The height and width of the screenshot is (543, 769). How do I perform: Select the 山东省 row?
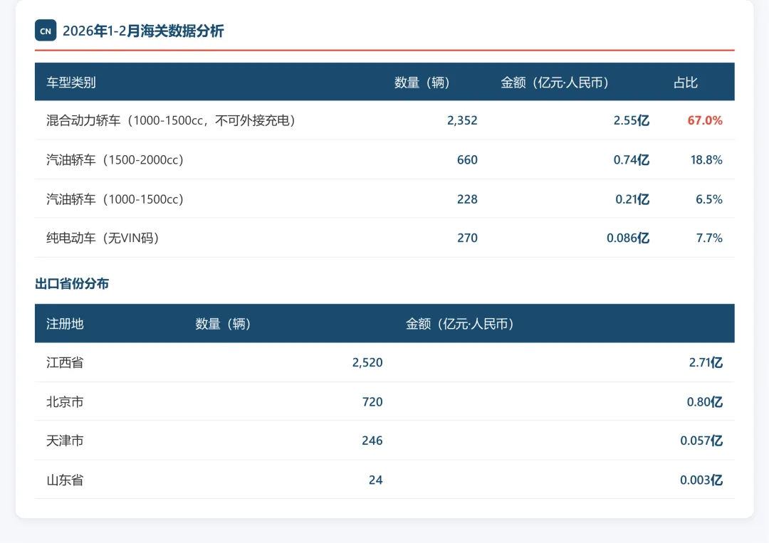tap(65, 480)
